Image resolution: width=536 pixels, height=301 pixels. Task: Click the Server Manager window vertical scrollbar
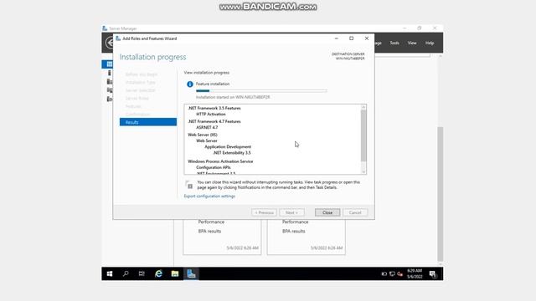click(x=440, y=194)
